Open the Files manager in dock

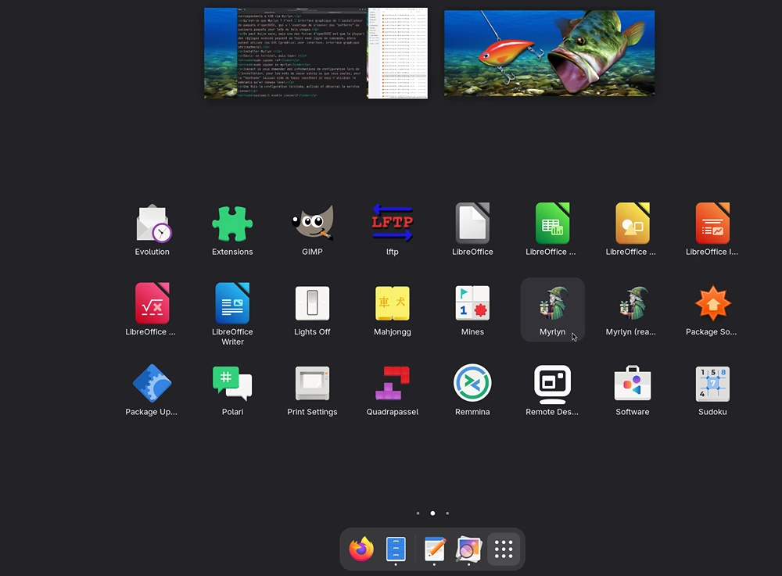396,549
